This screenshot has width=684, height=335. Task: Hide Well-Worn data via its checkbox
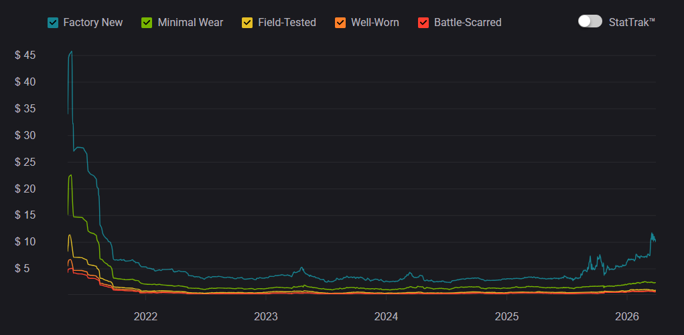(340, 23)
